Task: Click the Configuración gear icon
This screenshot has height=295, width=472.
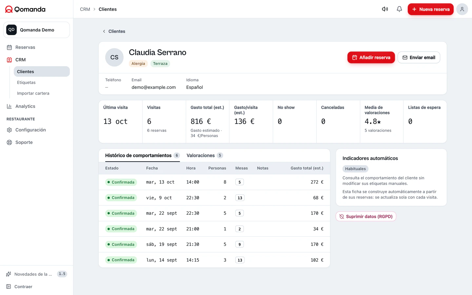Action: click(10, 130)
